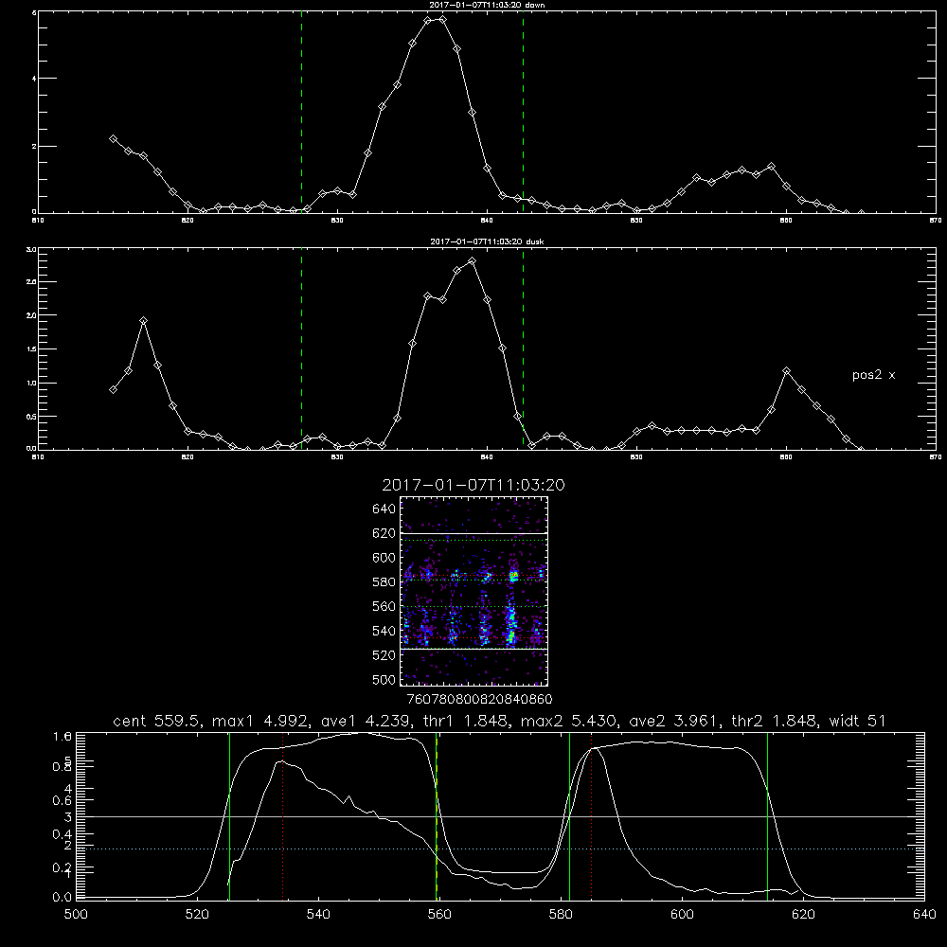Click dawn plot y-axis label 4
The width and height of the screenshot is (947, 947).
point(34,79)
